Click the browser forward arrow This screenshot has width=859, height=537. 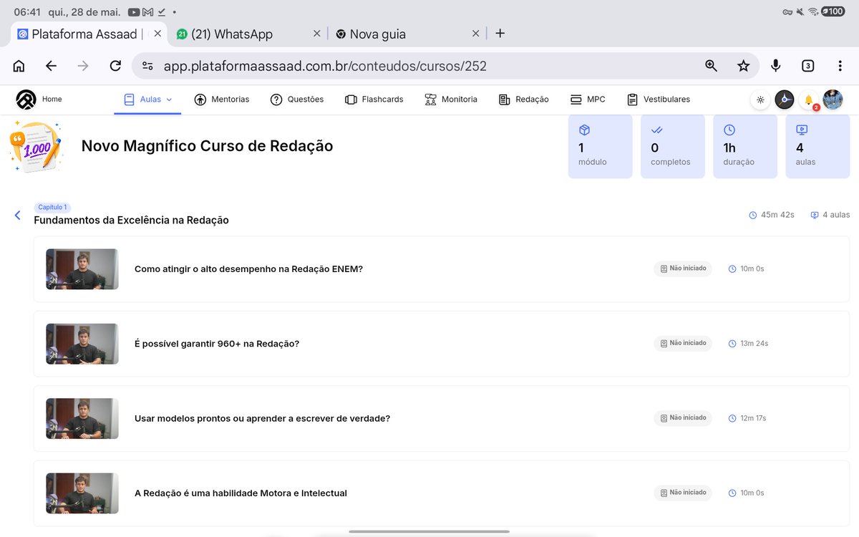(x=83, y=66)
